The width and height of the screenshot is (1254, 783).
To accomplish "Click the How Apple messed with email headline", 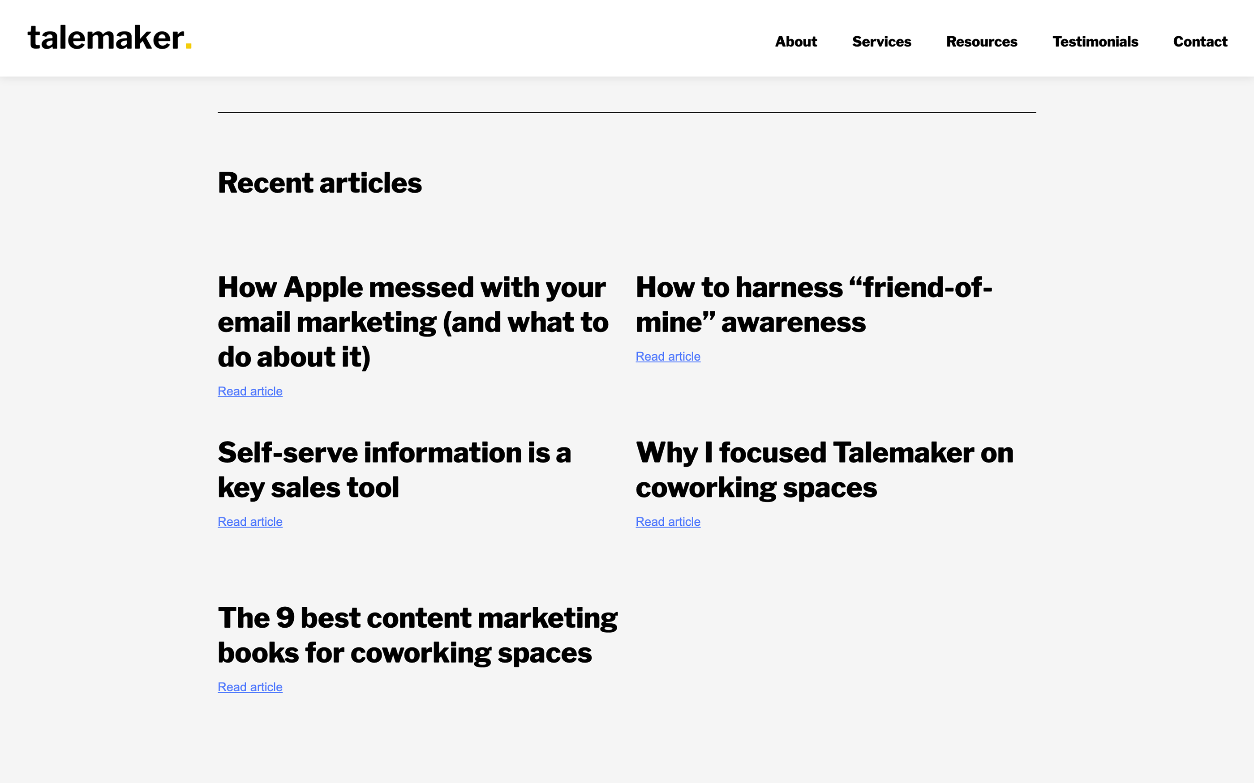I will click(412, 322).
